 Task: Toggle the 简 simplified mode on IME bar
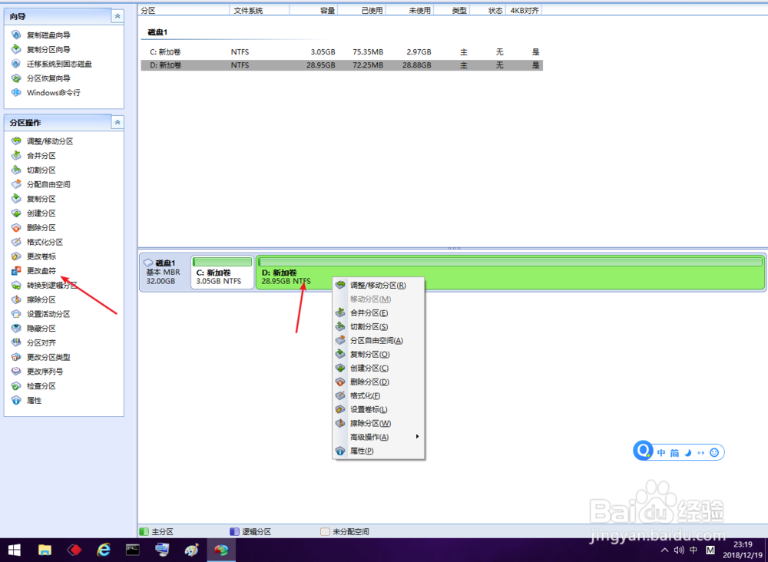(674, 453)
